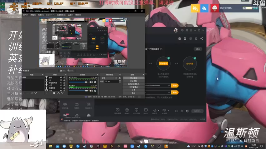Toggle visibility eye of the top source row

click(61, 77)
